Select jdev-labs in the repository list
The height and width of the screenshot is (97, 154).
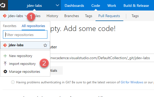25,45
